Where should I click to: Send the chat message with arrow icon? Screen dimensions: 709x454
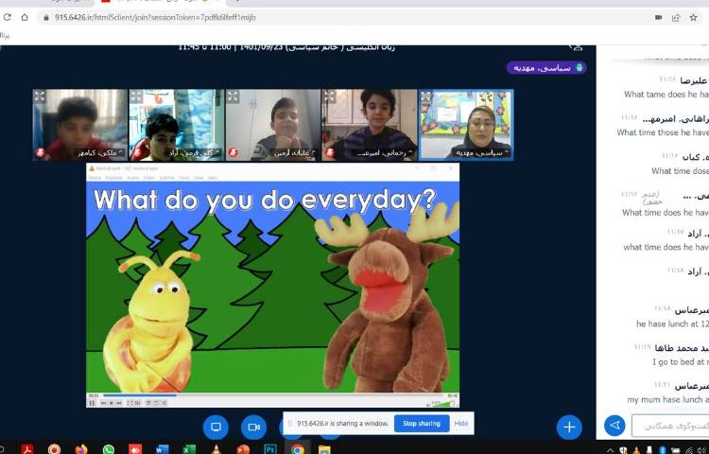[614, 427]
